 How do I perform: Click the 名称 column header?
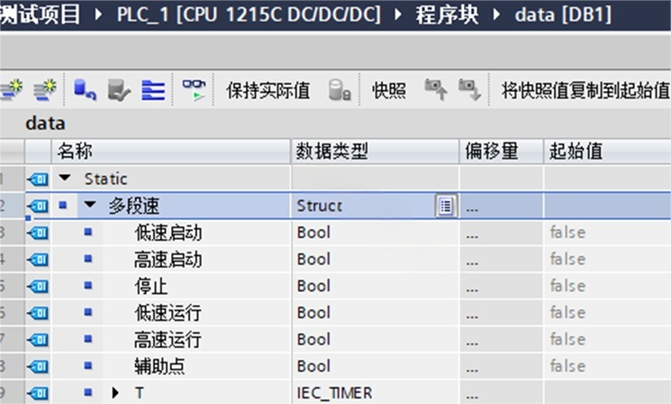[x=171, y=151]
